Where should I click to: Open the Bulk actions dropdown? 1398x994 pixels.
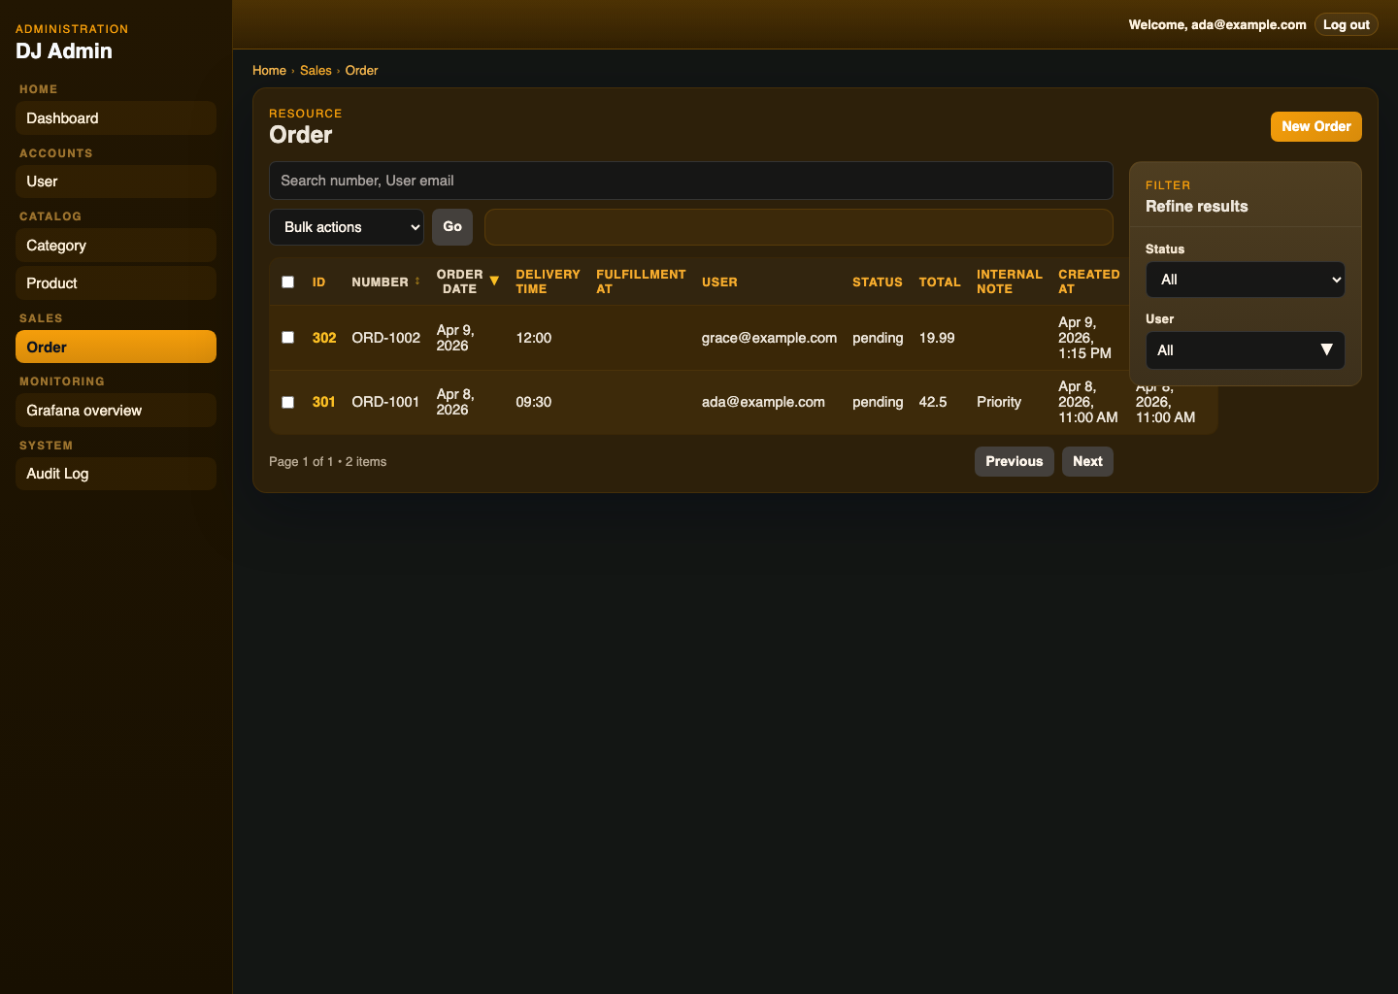click(347, 226)
